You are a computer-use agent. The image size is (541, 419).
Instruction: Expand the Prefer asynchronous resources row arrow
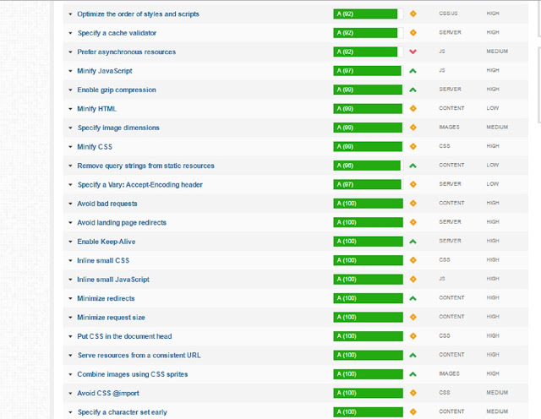click(70, 52)
